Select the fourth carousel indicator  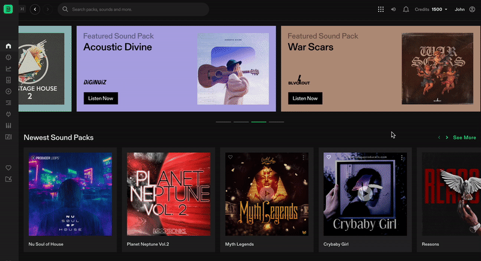(x=277, y=122)
